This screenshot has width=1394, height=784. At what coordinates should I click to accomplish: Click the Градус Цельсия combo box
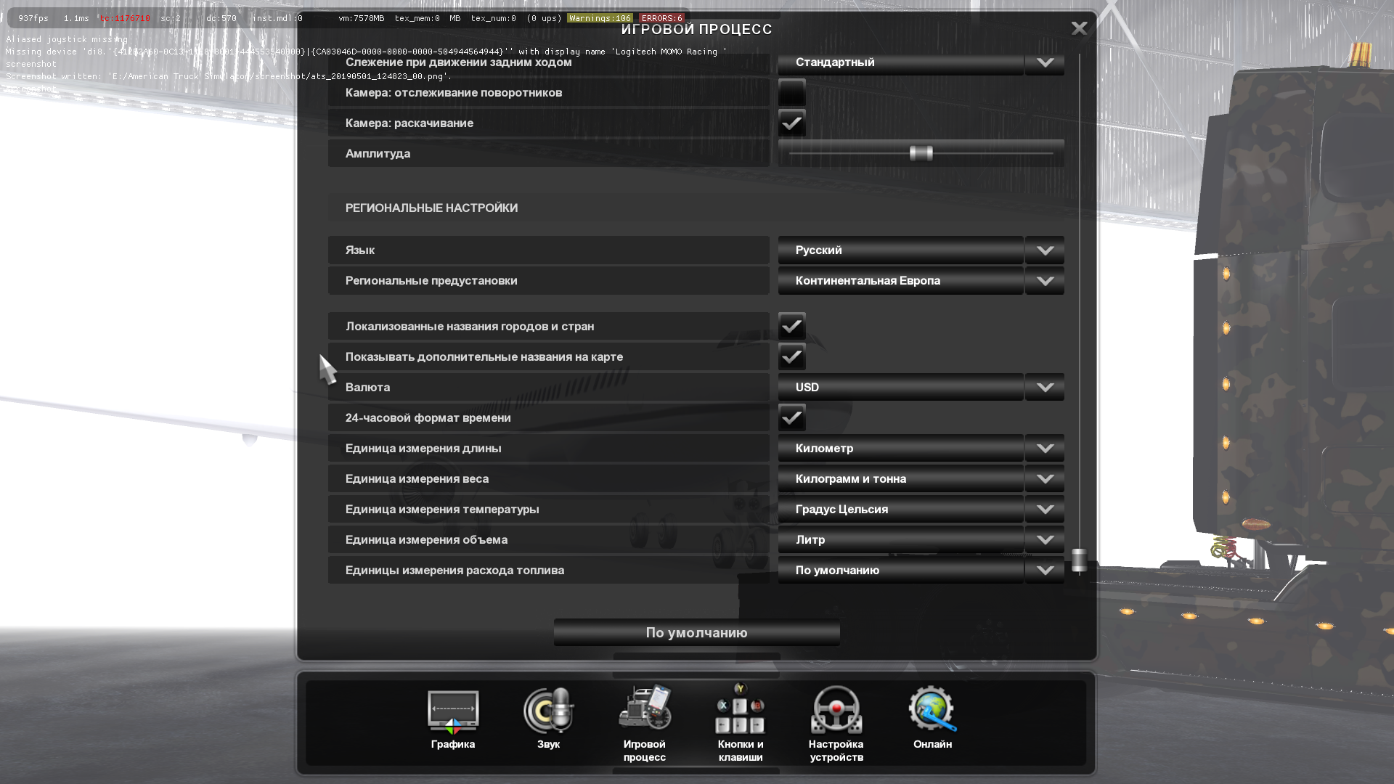click(x=900, y=510)
